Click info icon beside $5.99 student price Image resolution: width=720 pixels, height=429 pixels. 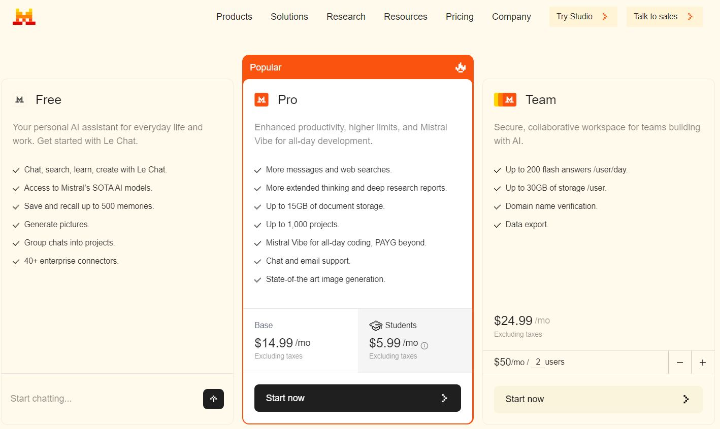coord(424,346)
